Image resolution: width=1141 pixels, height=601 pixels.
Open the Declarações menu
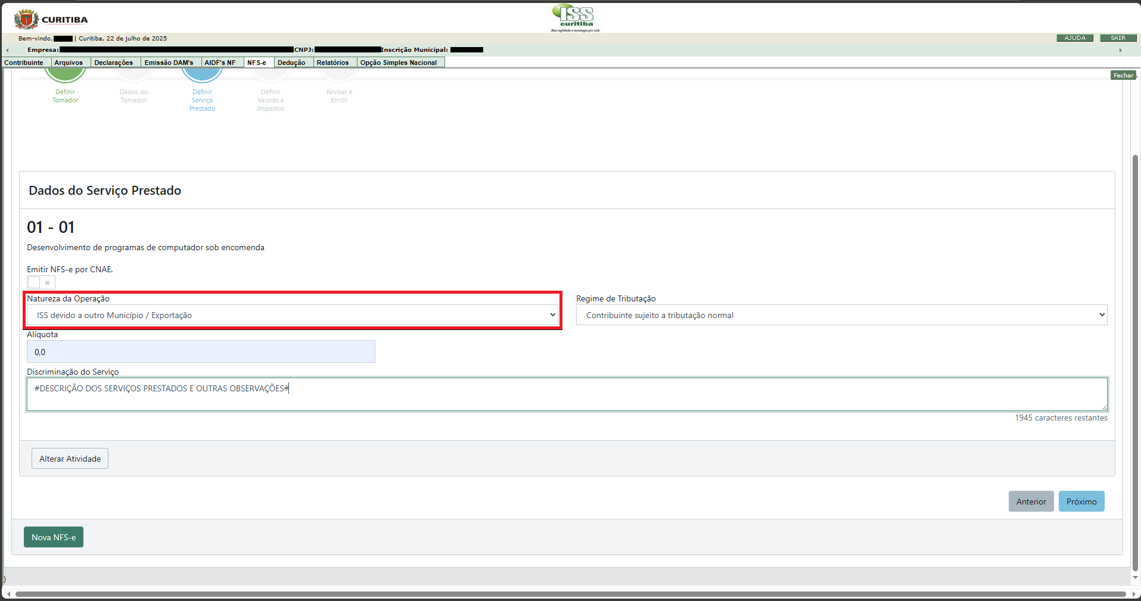tap(114, 63)
